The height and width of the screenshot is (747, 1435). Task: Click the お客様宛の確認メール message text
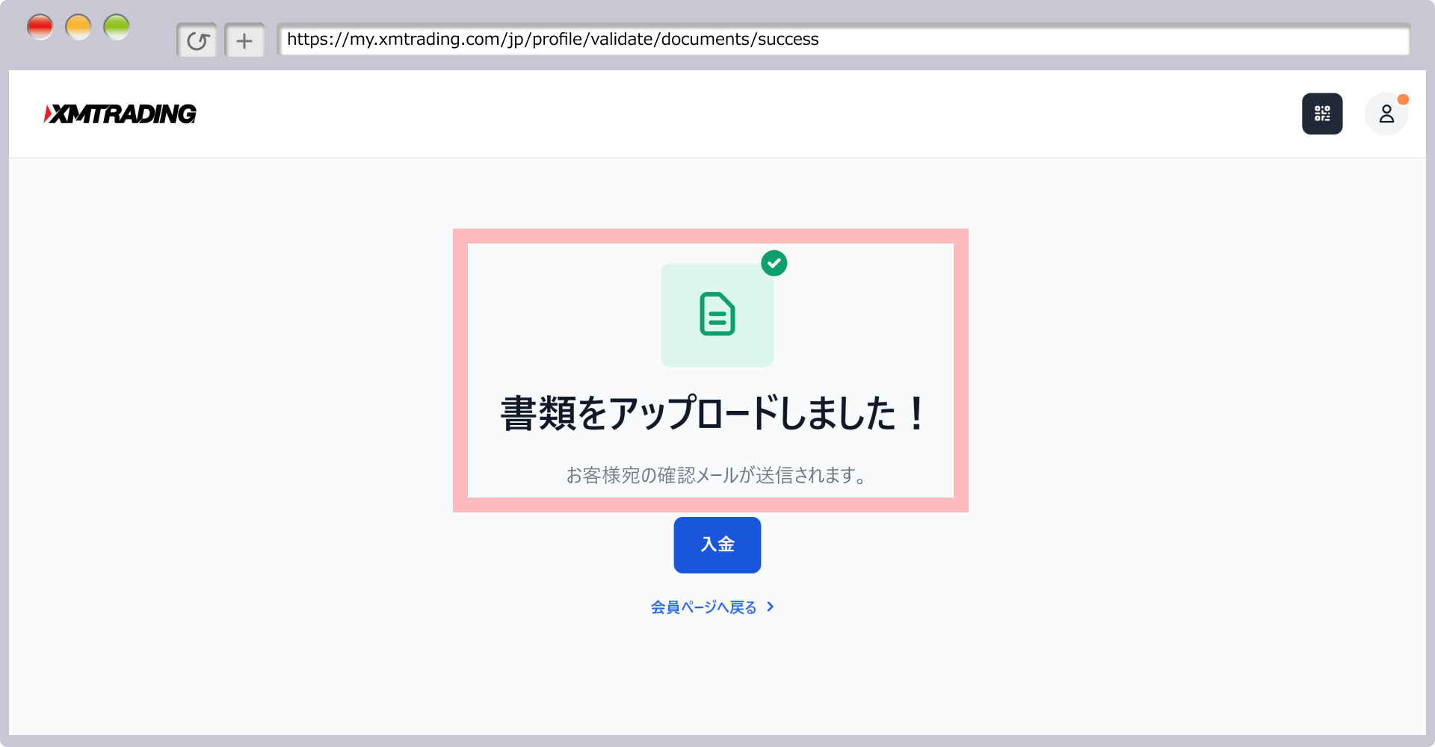tap(716, 475)
